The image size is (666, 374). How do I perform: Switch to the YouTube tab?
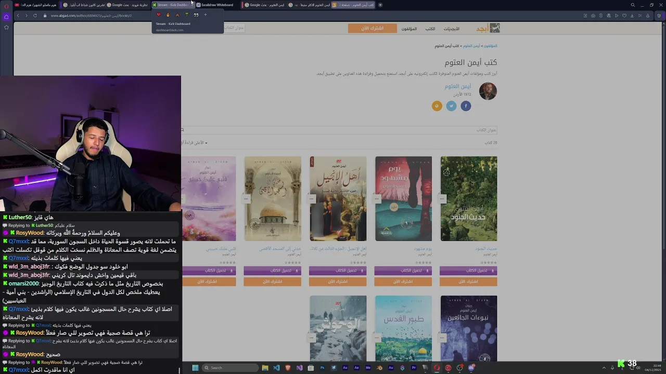(35, 5)
